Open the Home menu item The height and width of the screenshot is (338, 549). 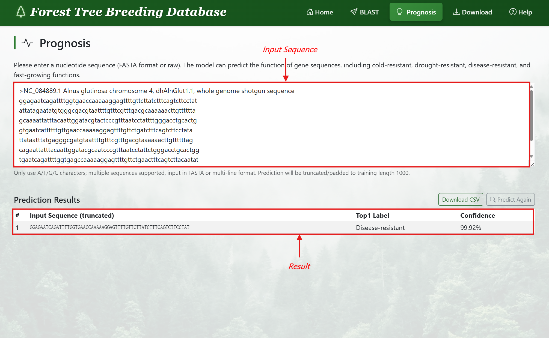point(320,12)
